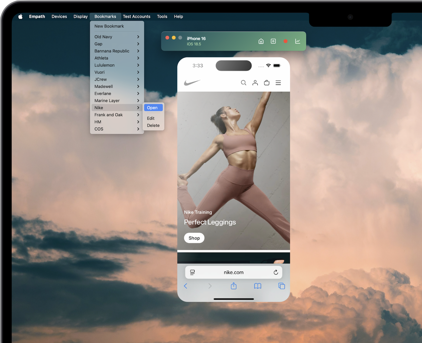Open the Tools menu
Viewport: 422px width, 343px height.
click(162, 16)
